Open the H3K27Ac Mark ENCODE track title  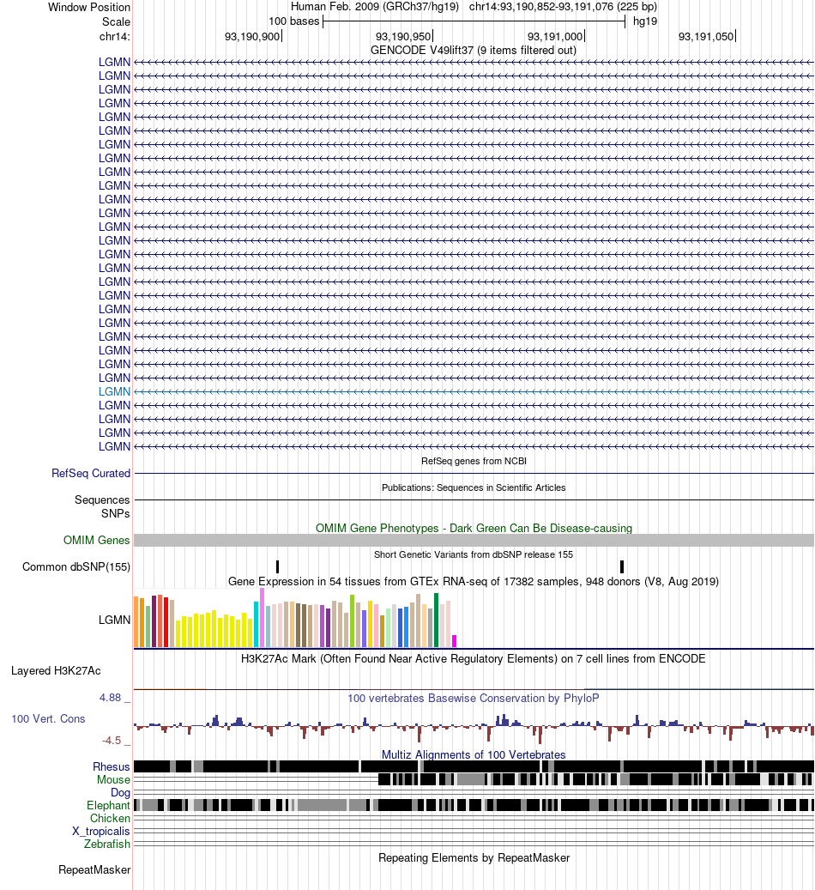(x=474, y=659)
